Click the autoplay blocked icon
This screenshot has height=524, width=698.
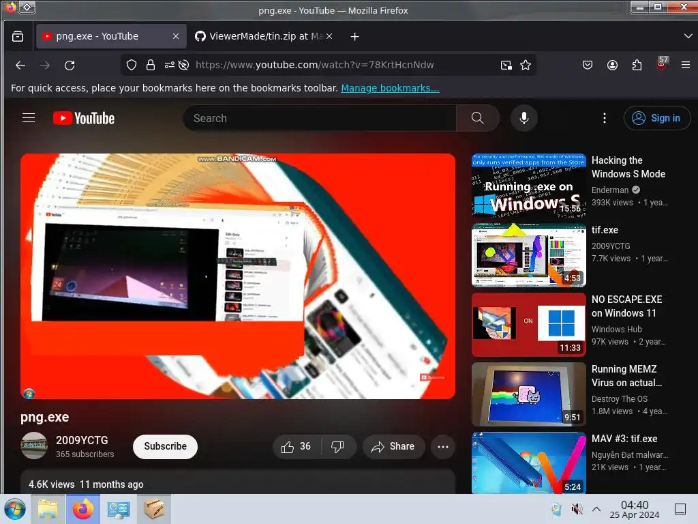click(x=183, y=65)
